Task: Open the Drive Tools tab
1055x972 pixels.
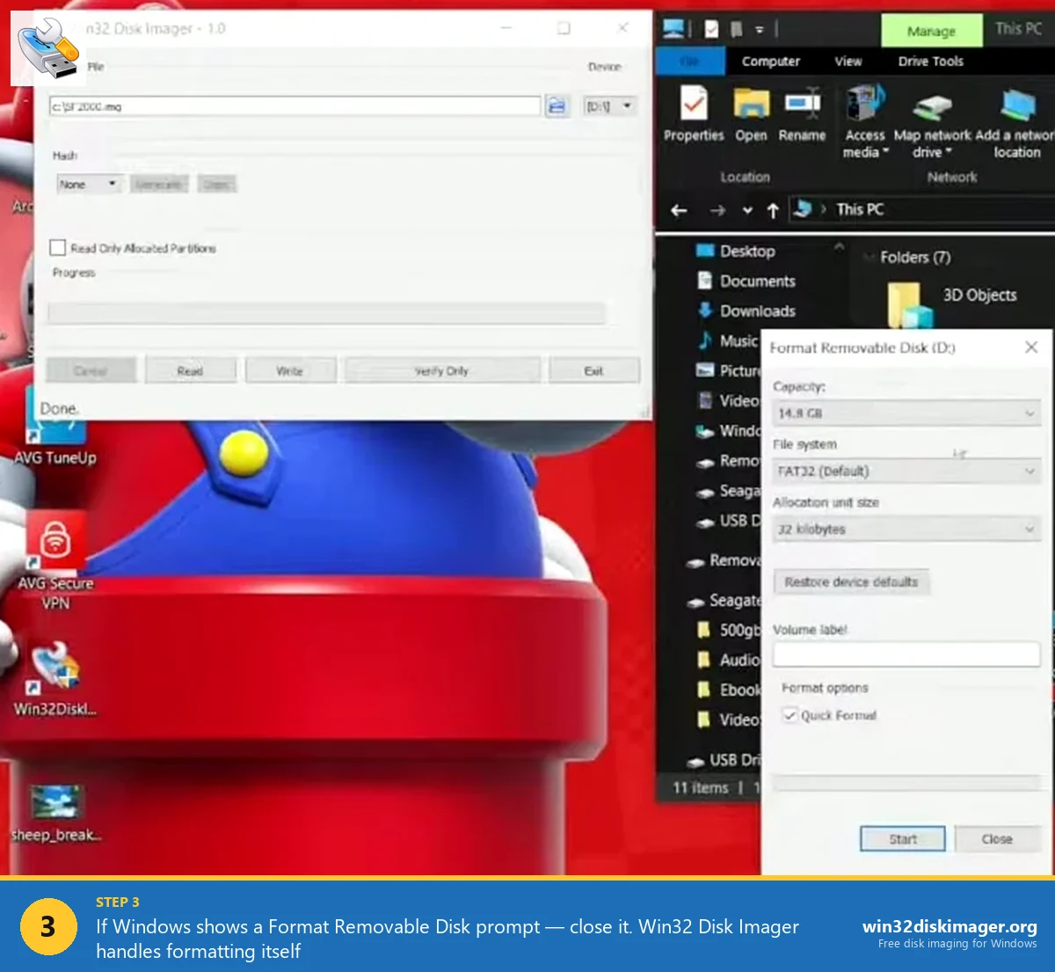Action: pos(930,61)
